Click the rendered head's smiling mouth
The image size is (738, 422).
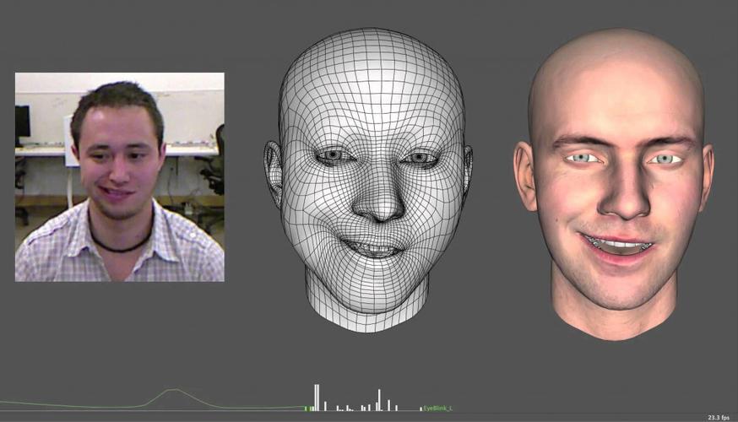tap(617, 245)
